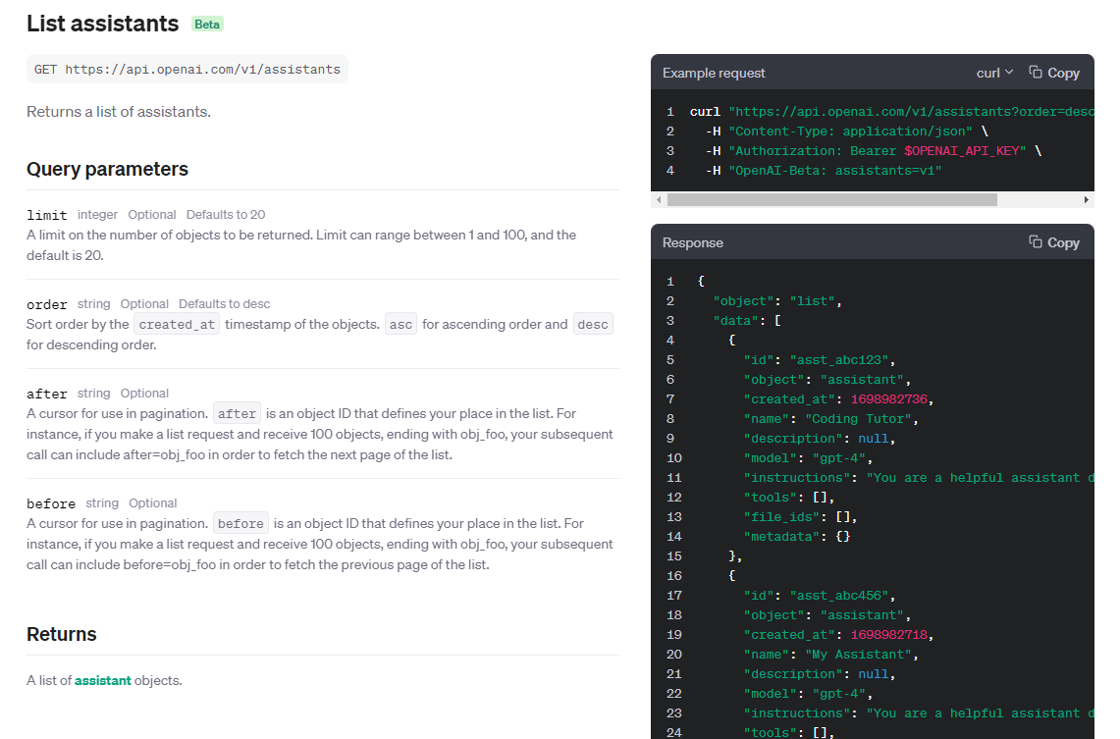Viewport: 1120px width, 739px height.
Task: Click the limit parameter name
Action: 46,215
